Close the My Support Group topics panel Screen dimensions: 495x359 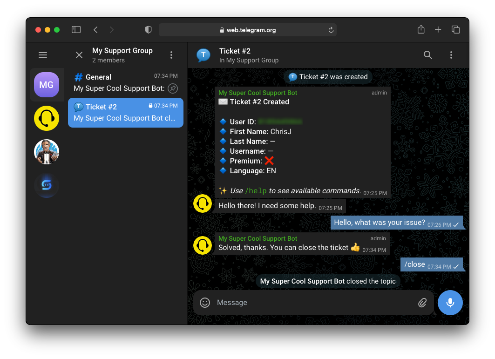pyautogui.click(x=79, y=55)
